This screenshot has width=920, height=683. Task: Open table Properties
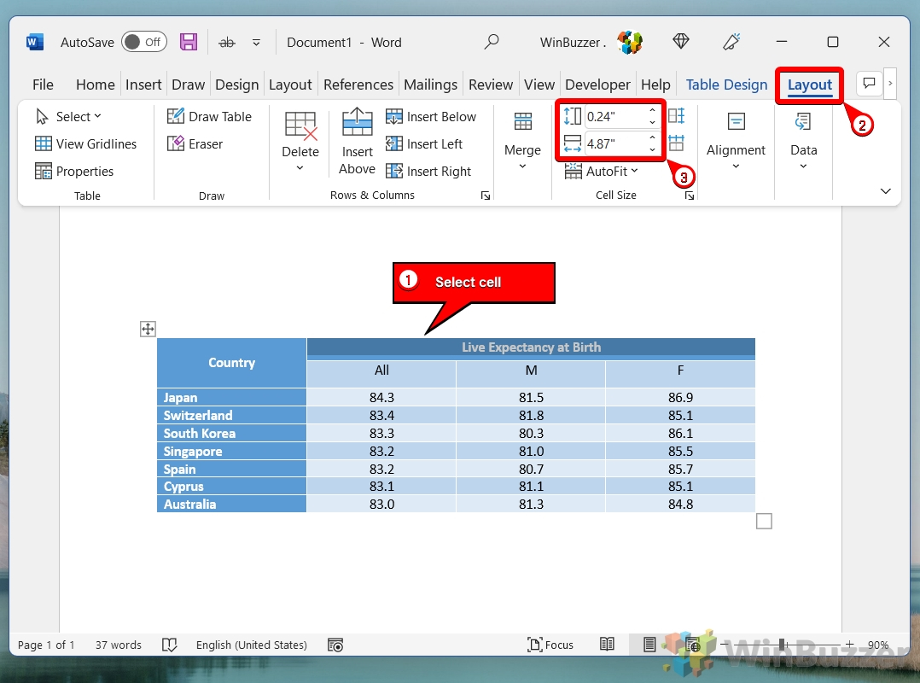tap(74, 172)
